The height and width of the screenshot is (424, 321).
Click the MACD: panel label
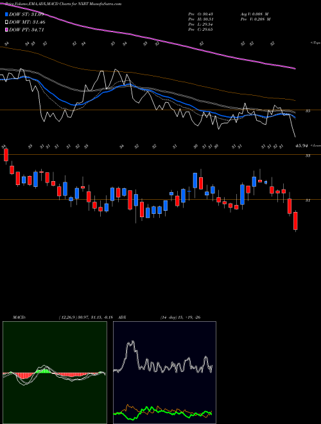[19, 317]
